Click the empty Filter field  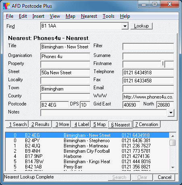[x=148, y=47]
